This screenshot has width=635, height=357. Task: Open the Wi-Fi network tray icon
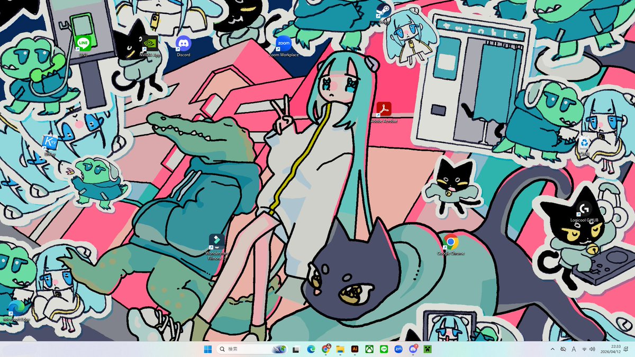[x=584, y=349]
